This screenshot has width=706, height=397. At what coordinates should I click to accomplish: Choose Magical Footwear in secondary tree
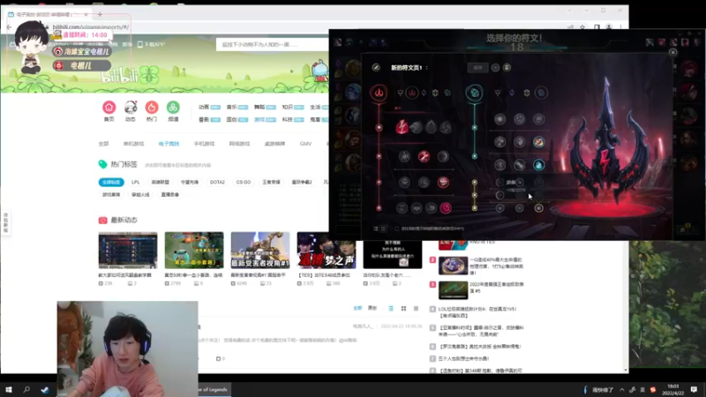point(519,119)
